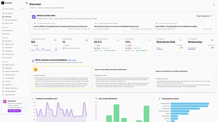The image size is (218, 122).
Task: Click the Trending topics flame icon
Action: pos(3,75)
